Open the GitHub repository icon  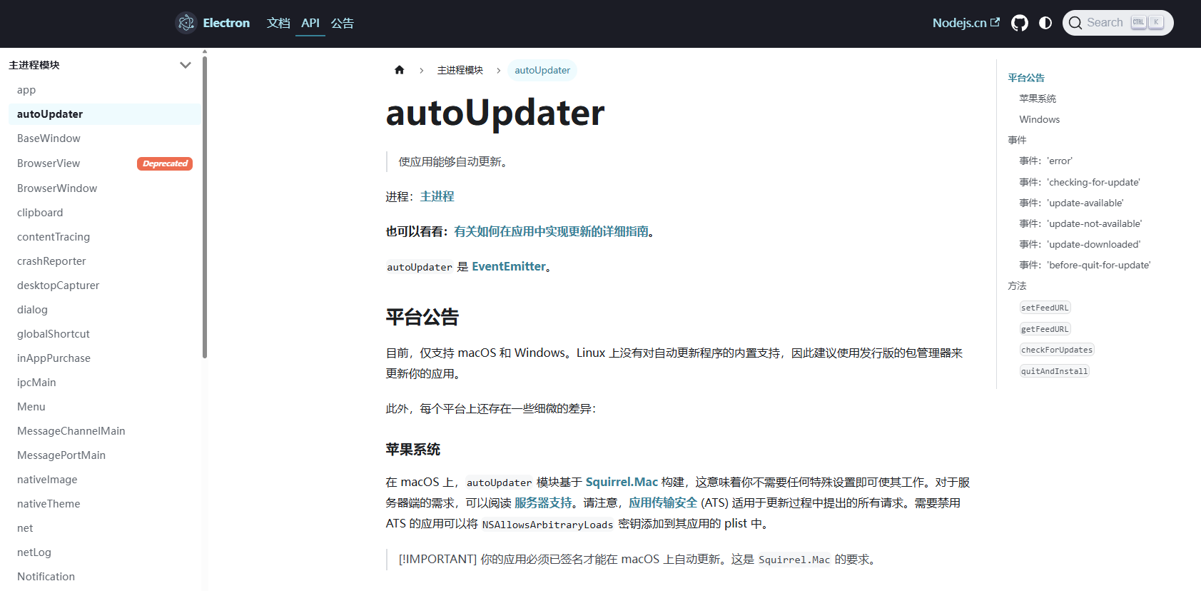pos(1020,23)
